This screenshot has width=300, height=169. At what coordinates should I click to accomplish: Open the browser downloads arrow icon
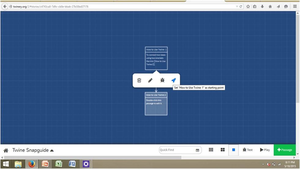tap(262, 6)
